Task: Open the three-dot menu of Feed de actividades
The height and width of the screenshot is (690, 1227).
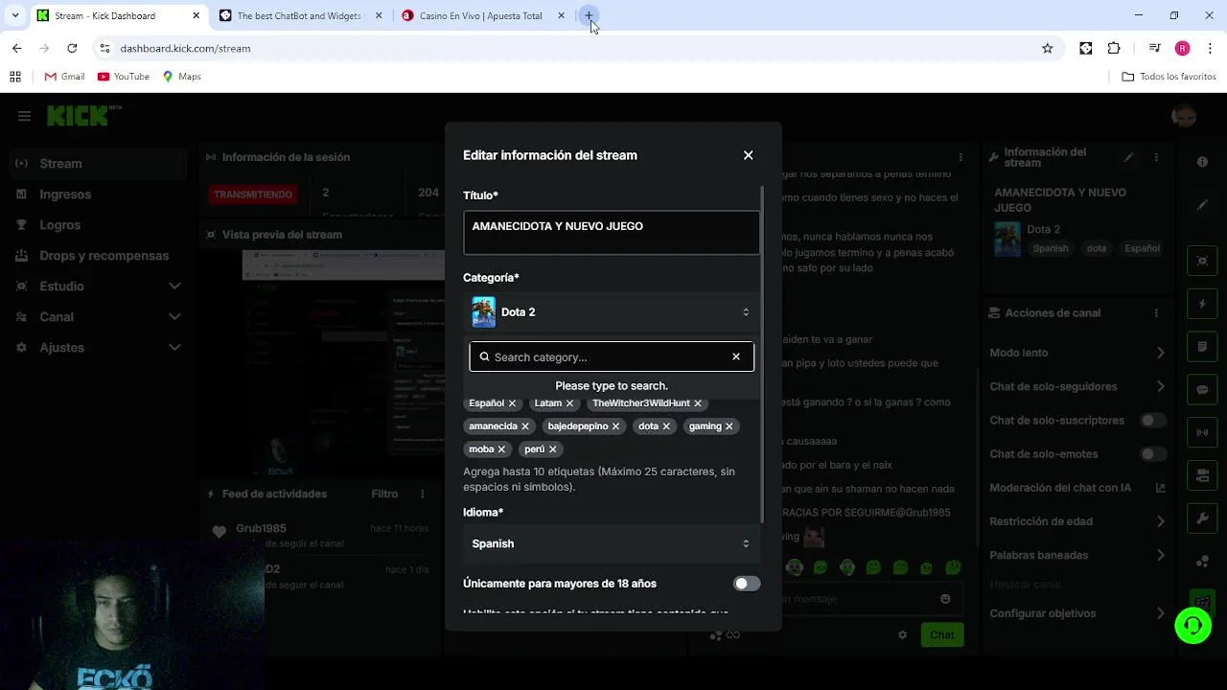Action: [422, 494]
